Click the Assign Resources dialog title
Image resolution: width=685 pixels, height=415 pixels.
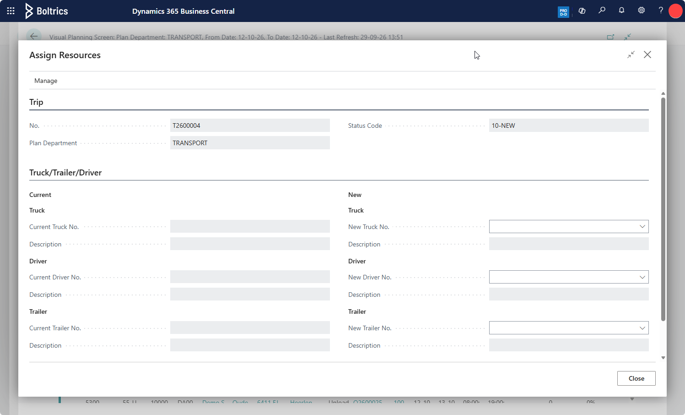click(x=65, y=55)
